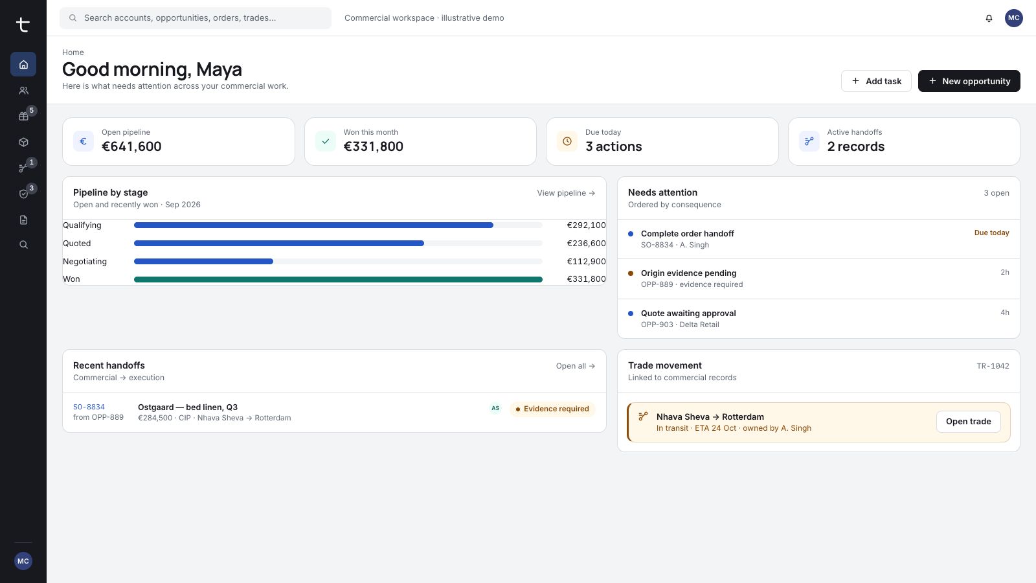
Task: Open MC avatar at sidebar bottom
Action: click(23, 561)
